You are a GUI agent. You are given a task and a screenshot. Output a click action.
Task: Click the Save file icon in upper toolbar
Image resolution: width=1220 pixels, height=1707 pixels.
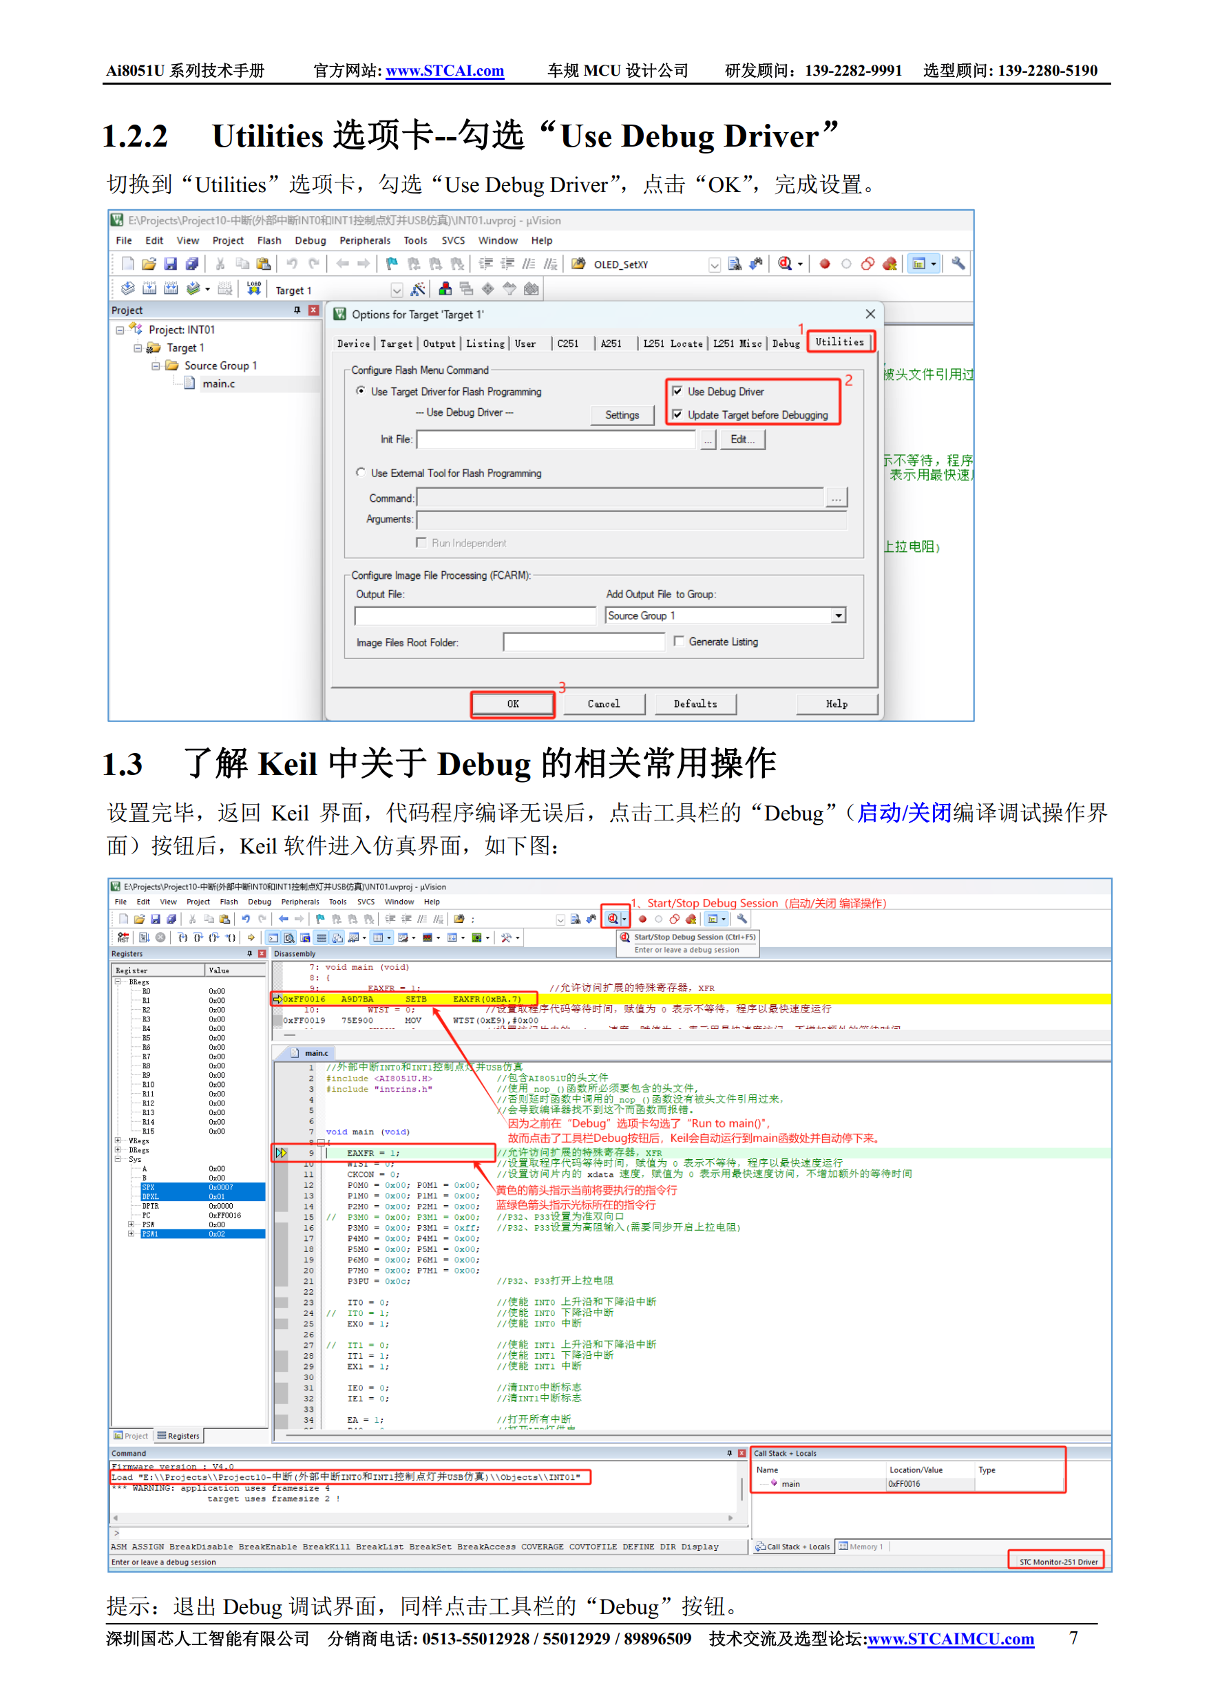click(x=171, y=264)
